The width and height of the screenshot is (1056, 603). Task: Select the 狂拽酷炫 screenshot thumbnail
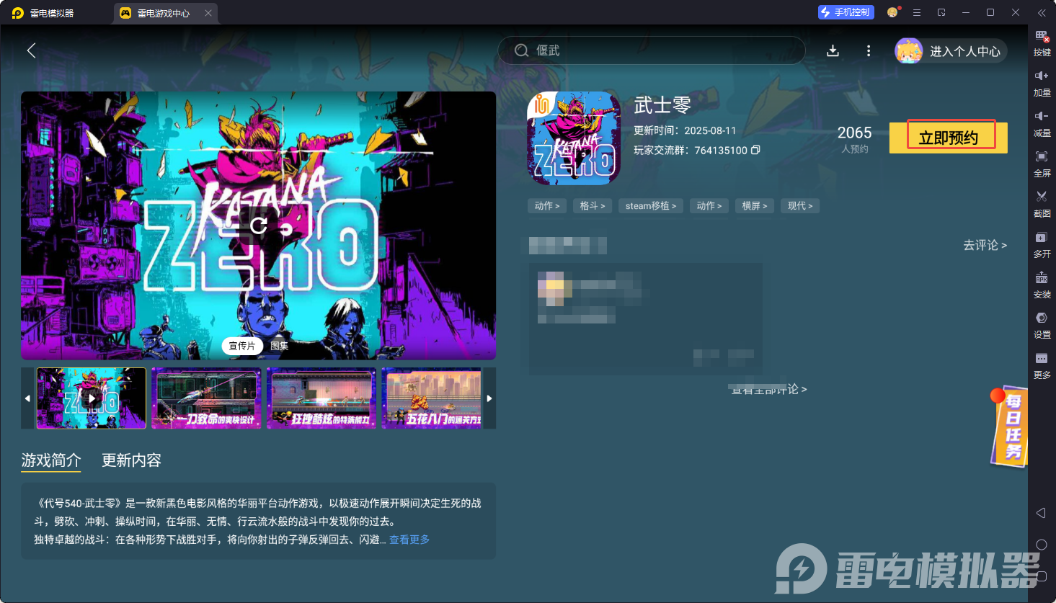321,398
